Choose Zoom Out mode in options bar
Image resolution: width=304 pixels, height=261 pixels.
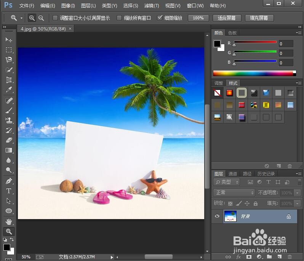point(41,18)
